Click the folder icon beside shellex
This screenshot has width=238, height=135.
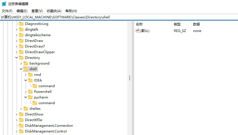click(x=26, y=109)
